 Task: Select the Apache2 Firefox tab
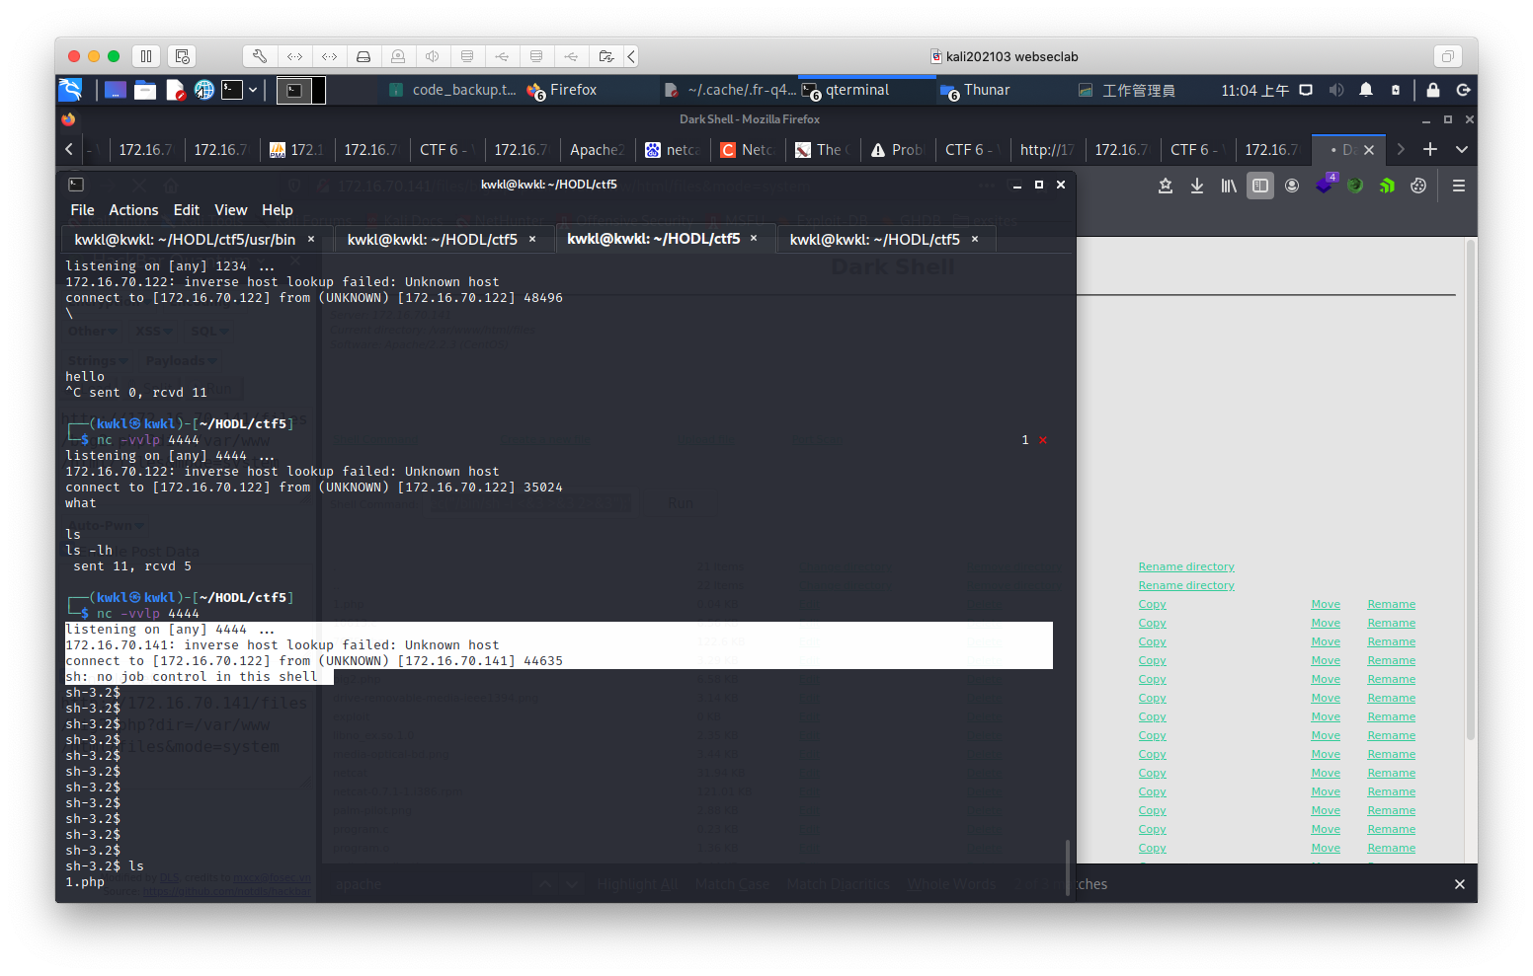pos(597,149)
